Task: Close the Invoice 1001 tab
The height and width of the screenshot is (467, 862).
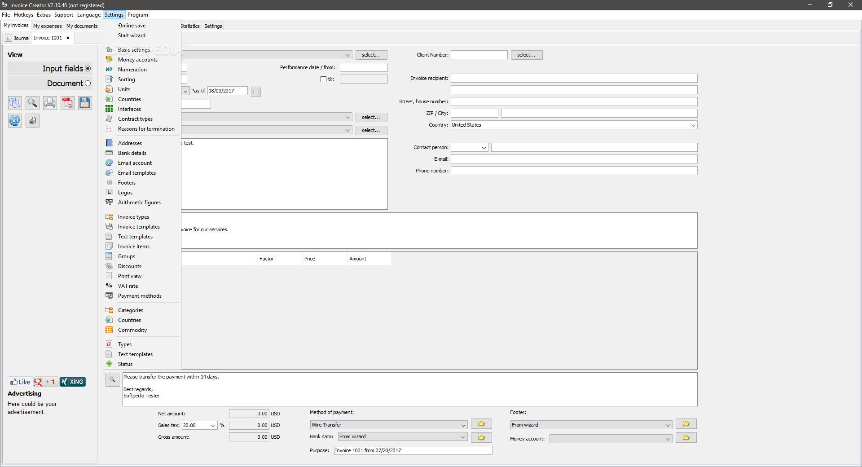Action: pos(68,38)
